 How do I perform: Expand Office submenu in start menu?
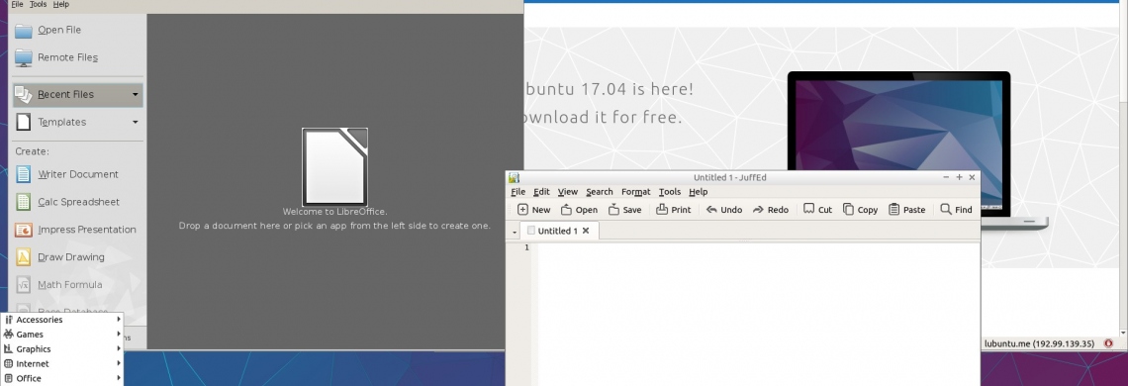click(x=62, y=378)
